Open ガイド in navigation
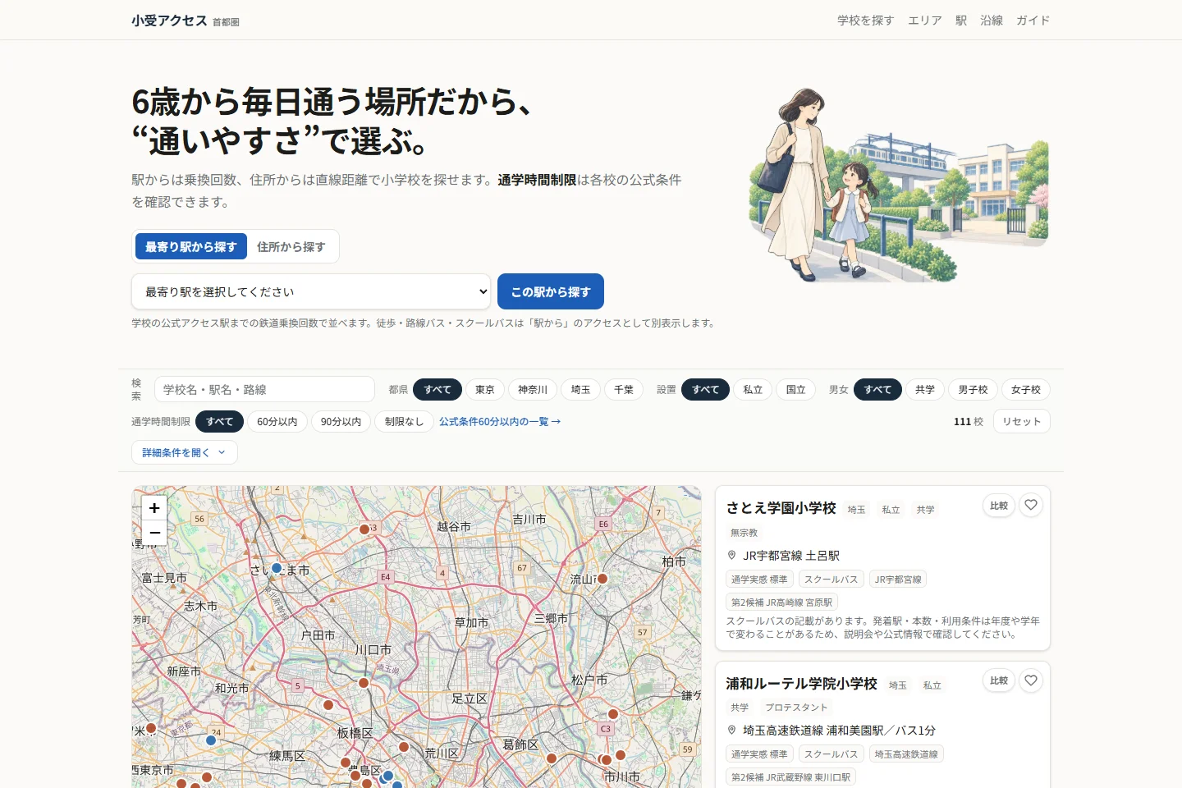The height and width of the screenshot is (788, 1182). coord(1033,21)
